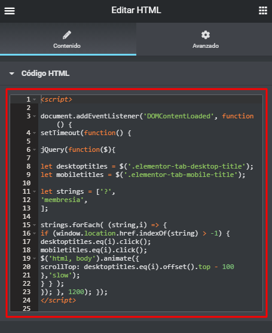Click the Código HTML section title

click(x=45, y=74)
